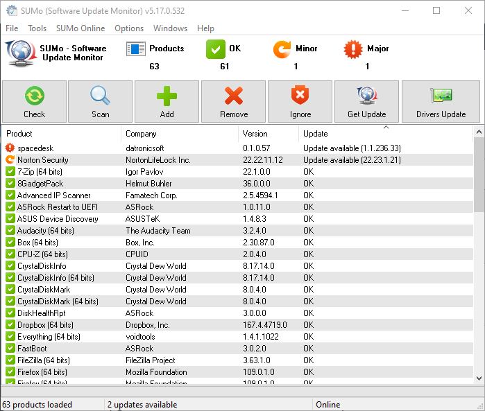The height and width of the screenshot is (411, 485).
Task: Click the status icon beside ASUS Device Discovery
Action: (x=10, y=218)
